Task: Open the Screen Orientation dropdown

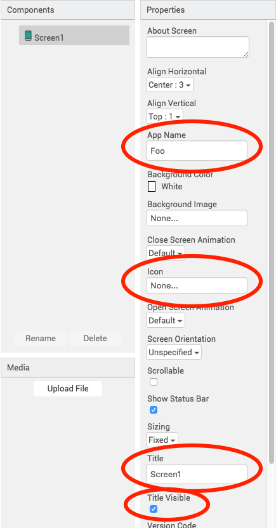Action: point(174,352)
